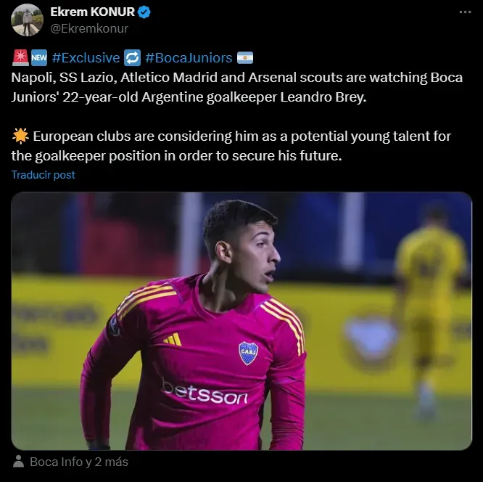Click the blue repeat arrows emoji

(x=133, y=57)
